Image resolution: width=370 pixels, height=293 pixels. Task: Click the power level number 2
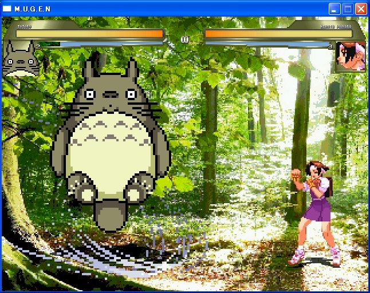pos(38,46)
